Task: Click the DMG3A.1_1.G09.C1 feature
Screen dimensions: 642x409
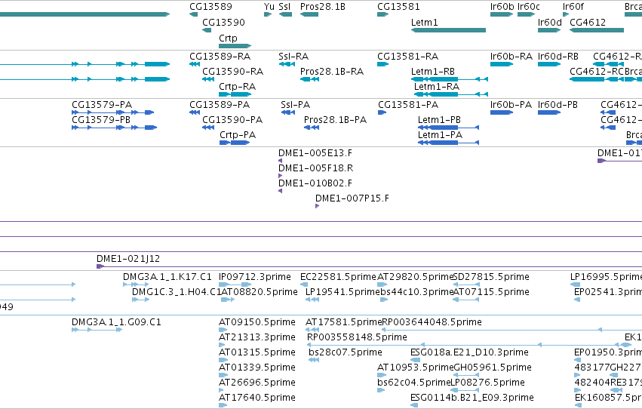Action: (x=97, y=330)
